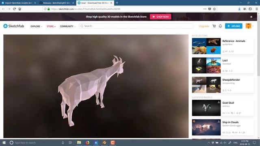Open the Reference - Animals collection
Image resolution: width=260 pixels, height=146 pixels.
(234, 41)
